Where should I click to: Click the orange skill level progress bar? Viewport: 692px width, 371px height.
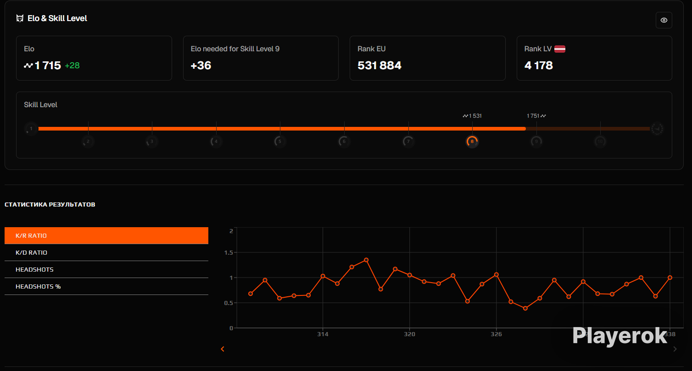click(x=282, y=129)
